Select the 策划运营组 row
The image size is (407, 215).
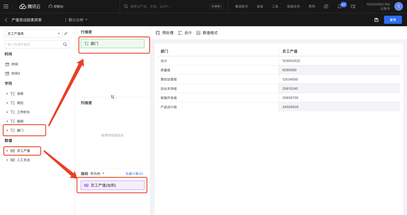[279, 79]
